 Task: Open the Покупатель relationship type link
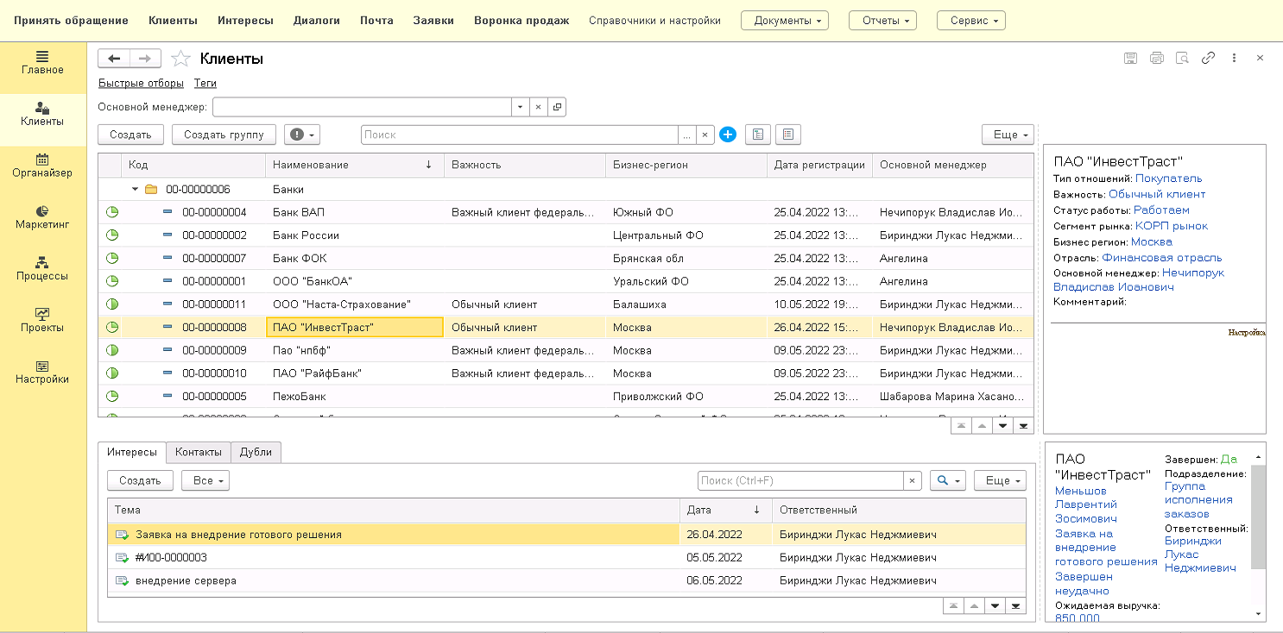pos(1168,179)
